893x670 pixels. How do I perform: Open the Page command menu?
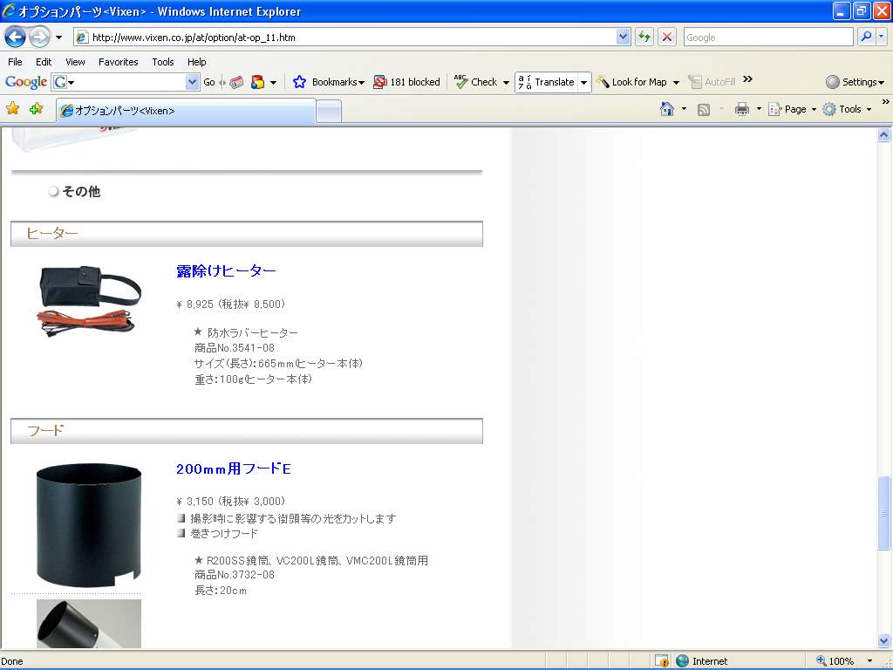pos(792,109)
